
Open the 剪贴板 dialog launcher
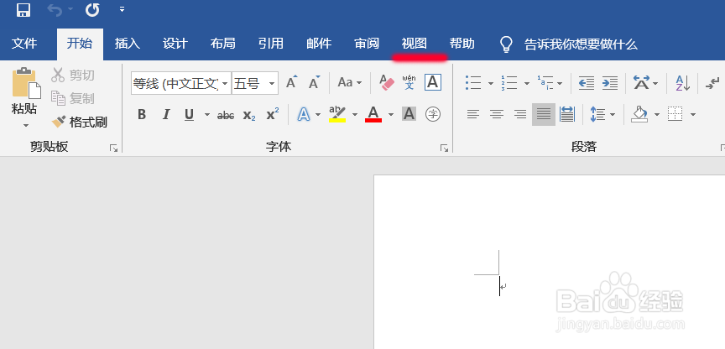113,148
